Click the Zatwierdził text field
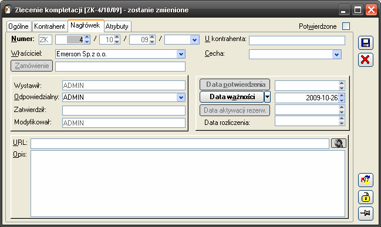The height and width of the screenshot is (227, 381). click(x=124, y=110)
